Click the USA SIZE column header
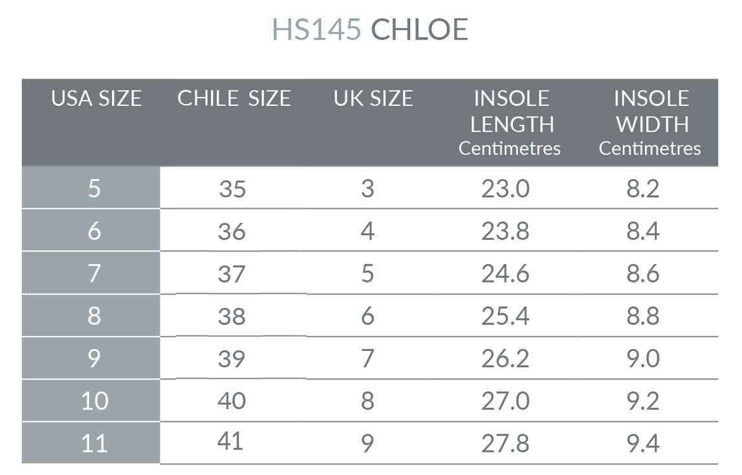 [x=96, y=99]
